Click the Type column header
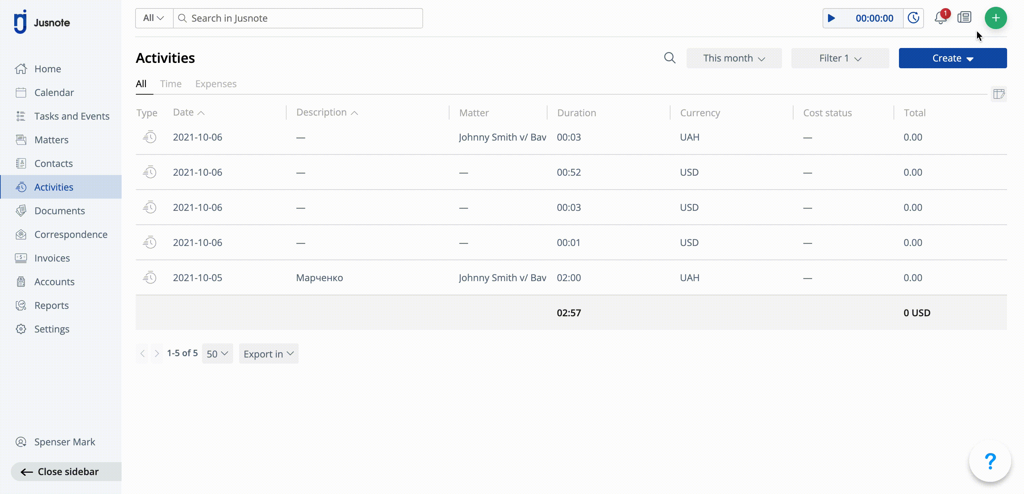The image size is (1024, 494). [147, 113]
